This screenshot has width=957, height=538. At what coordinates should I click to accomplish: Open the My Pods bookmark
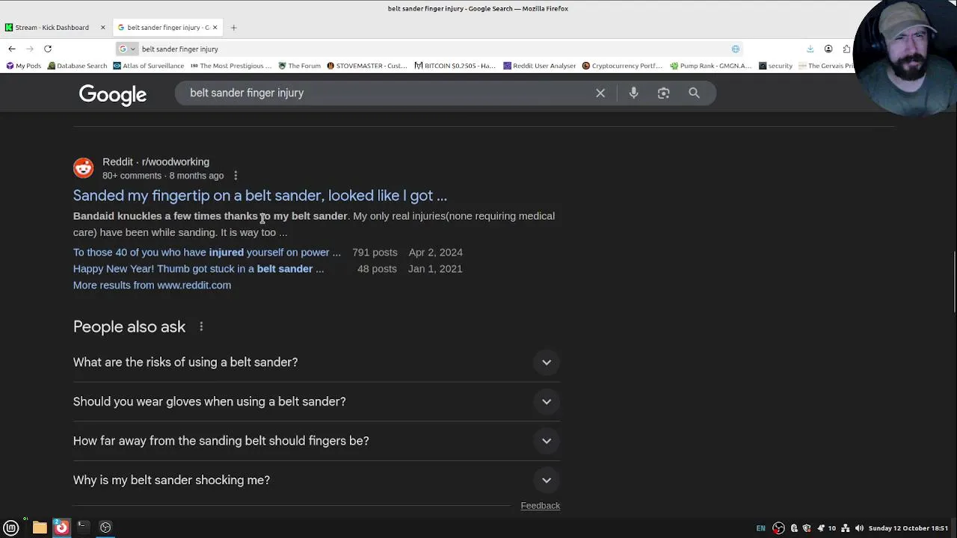coord(24,66)
